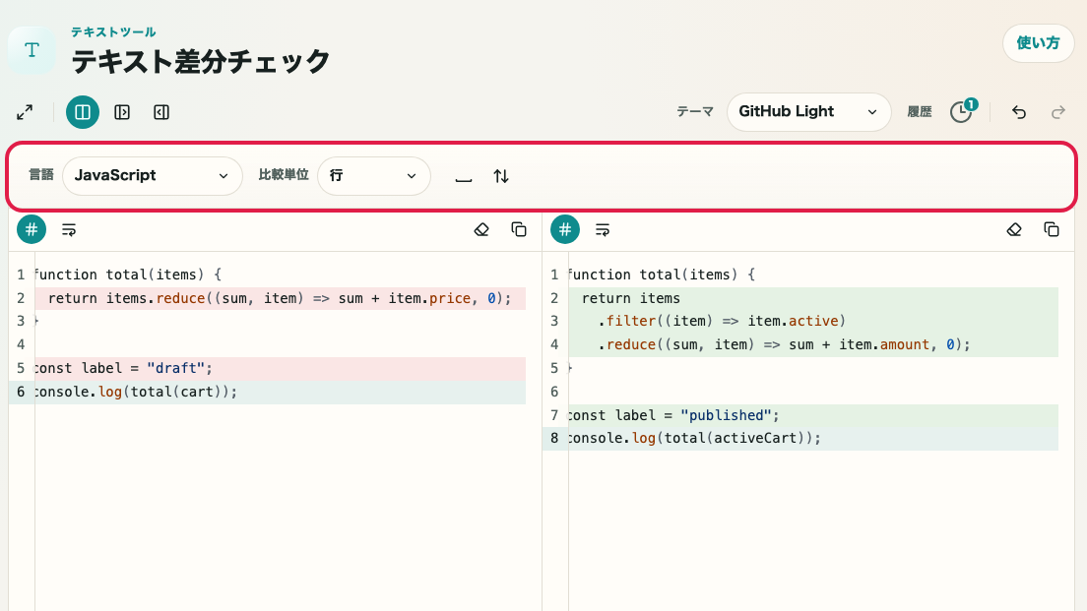Image resolution: width=1087 pixels, height=611 pixels.
Task: Click the redo arrow
Action: click(1057, 112)
